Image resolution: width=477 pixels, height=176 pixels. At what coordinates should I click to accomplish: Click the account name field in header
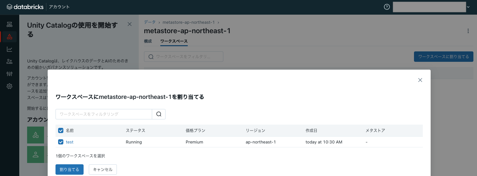coord(429,7)
